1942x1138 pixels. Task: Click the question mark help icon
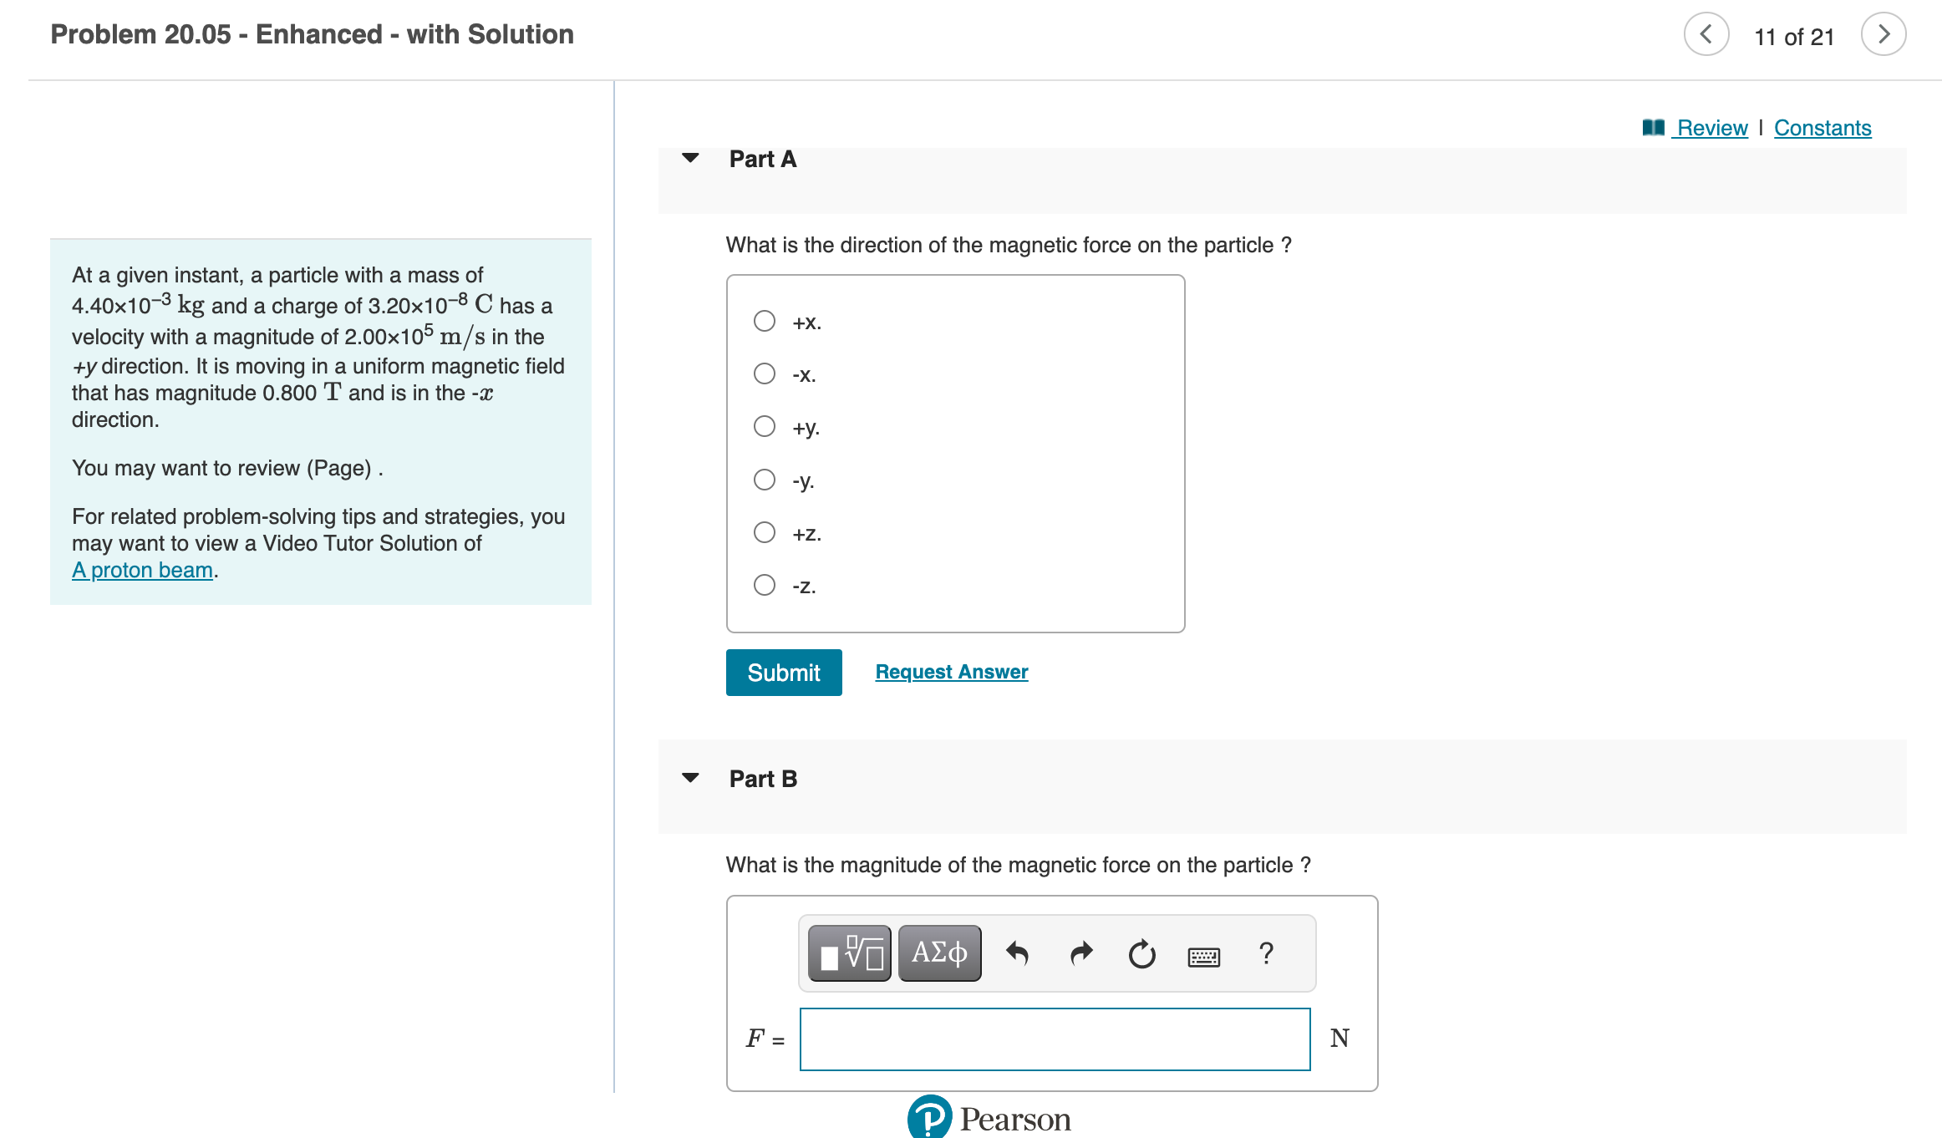1266,953
